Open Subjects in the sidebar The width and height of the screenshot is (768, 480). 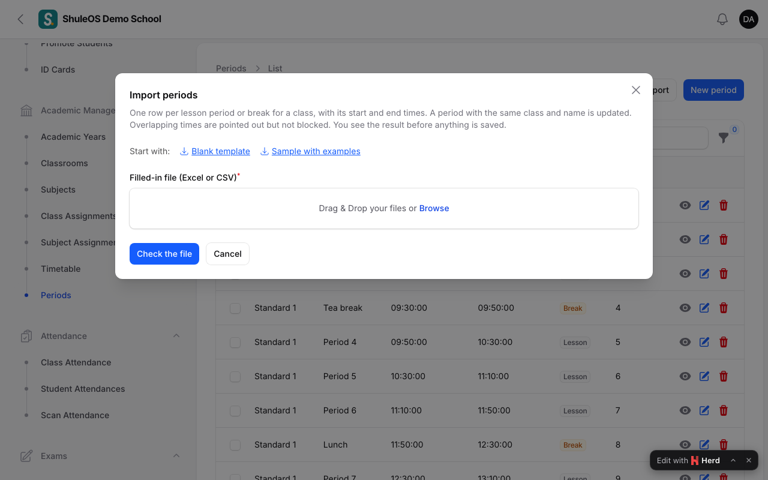58,190
